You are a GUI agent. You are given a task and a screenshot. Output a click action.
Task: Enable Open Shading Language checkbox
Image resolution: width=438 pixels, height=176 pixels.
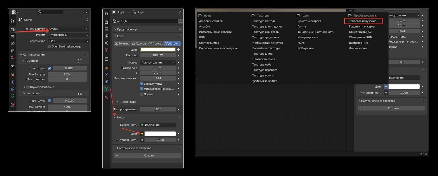pyautogui.click(x=49, y=47)
